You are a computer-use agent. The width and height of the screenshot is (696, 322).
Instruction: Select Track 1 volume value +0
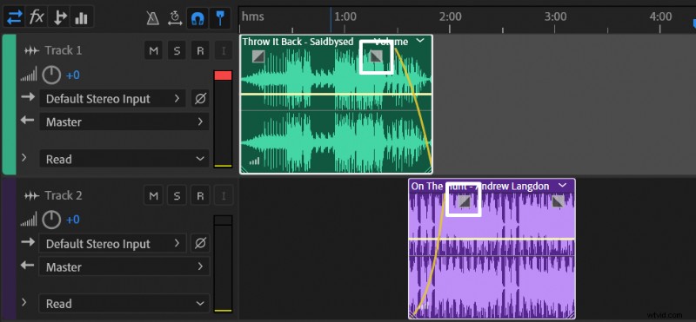(x=73, y=76)
